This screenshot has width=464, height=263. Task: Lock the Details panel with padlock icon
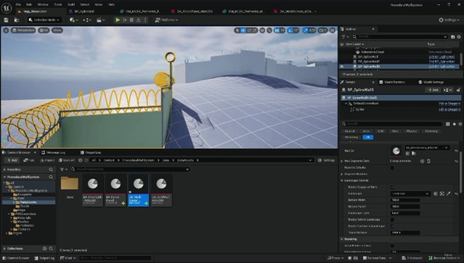pos(458,90)
